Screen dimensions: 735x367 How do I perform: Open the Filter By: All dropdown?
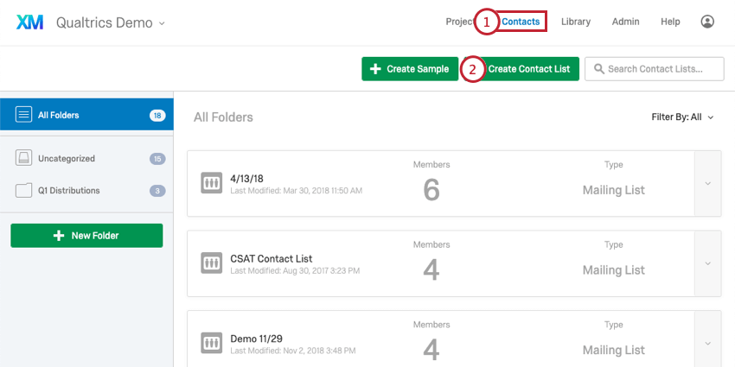pos(682,117)
